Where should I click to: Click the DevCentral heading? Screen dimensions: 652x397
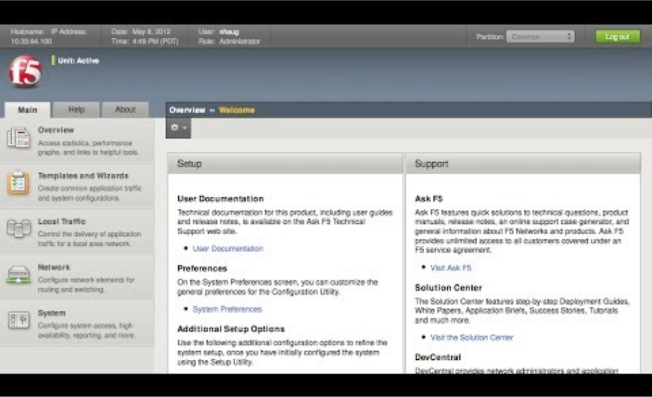point(438,357)
